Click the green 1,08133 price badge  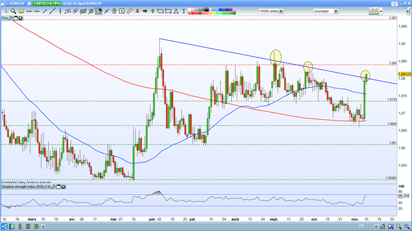pyautogui.click(x=47, y=4)
